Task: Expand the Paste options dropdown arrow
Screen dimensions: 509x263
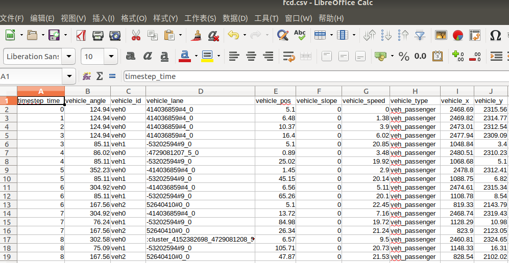Action: 181,35
